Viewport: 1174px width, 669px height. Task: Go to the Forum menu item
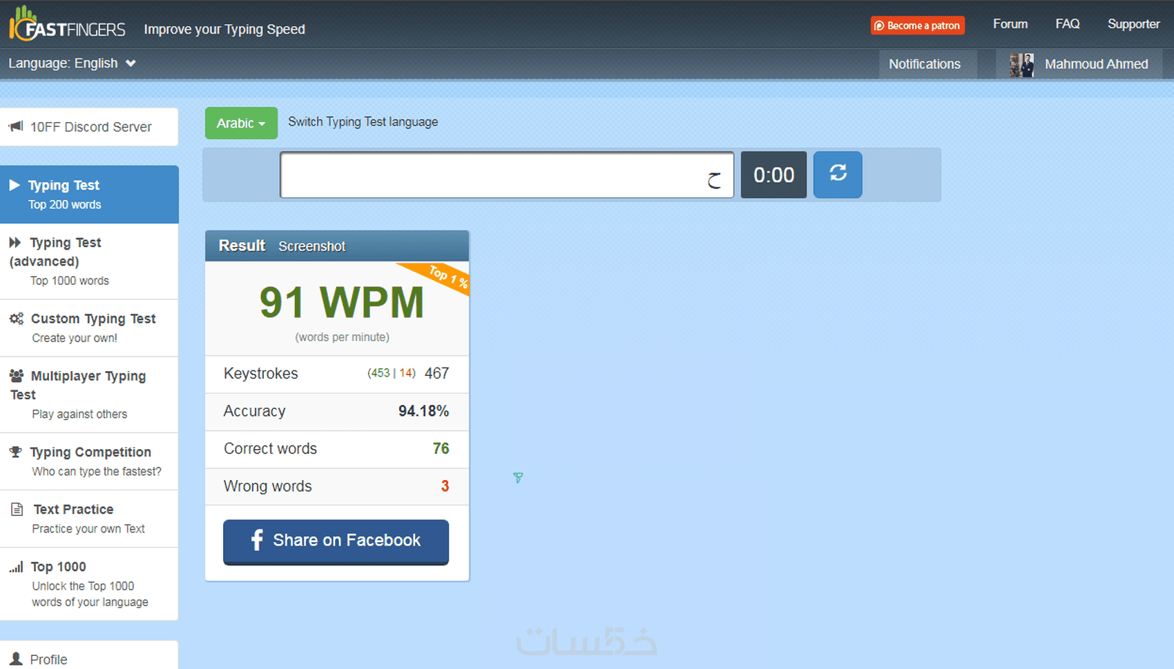click(x=1010, y=24)
